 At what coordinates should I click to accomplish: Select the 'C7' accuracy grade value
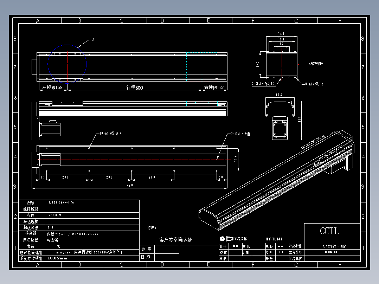pyautogui.click(x=51, y=227)
